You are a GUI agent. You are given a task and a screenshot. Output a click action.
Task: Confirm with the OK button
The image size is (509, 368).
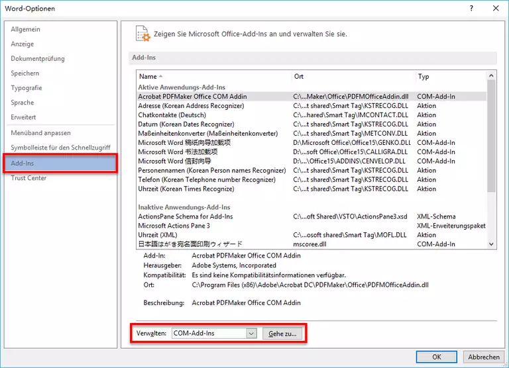pos(436,357)
